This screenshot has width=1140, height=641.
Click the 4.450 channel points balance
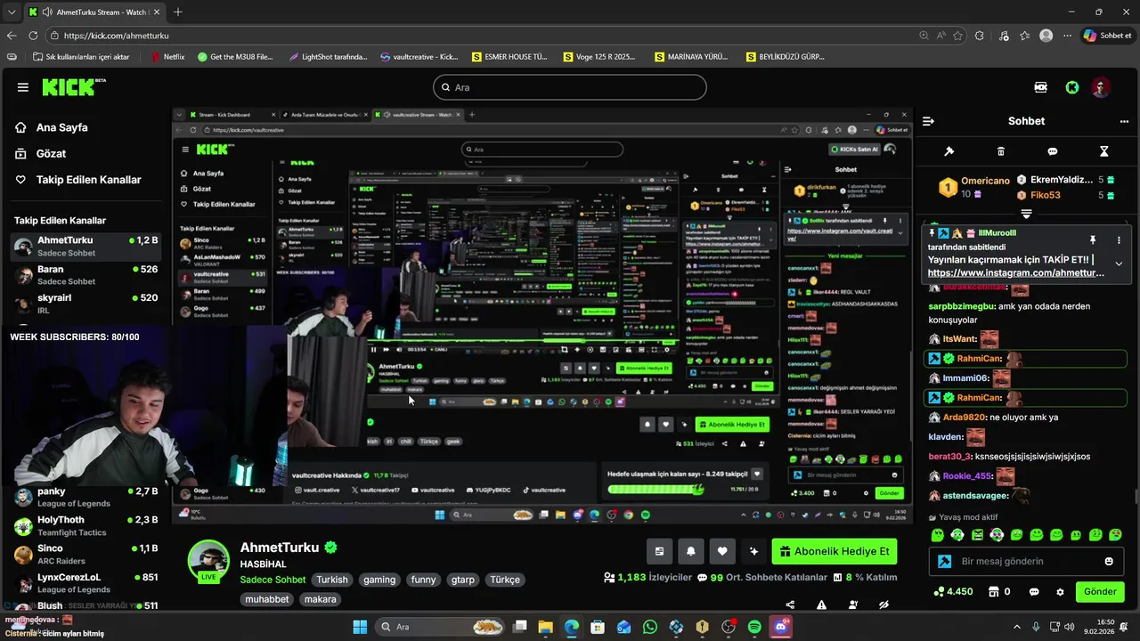pyautogui.click(x=953, y=592)
